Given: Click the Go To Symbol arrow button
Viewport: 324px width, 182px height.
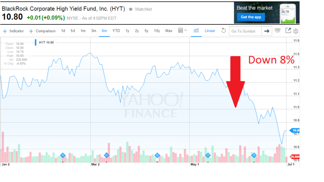Looking at the screenshot, I should point(267,31).
